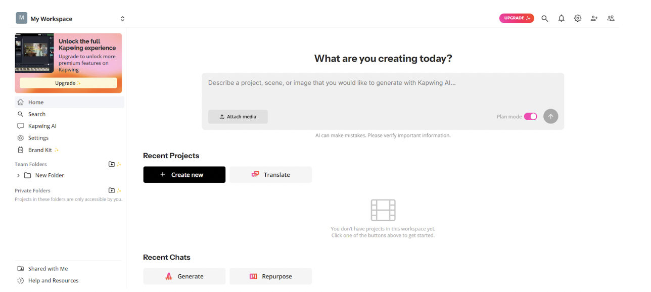Open the My Workspace switcher dropdown
Image resolution: width=651 pixels, height=292 pixels.
point(122,19)
